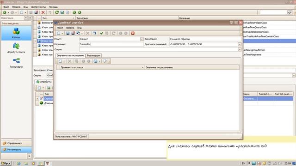Open the Файл menu in Дробный атрибут dialog
The width and height of the screenshot is (296, 166).
click(x=60, y=28)
